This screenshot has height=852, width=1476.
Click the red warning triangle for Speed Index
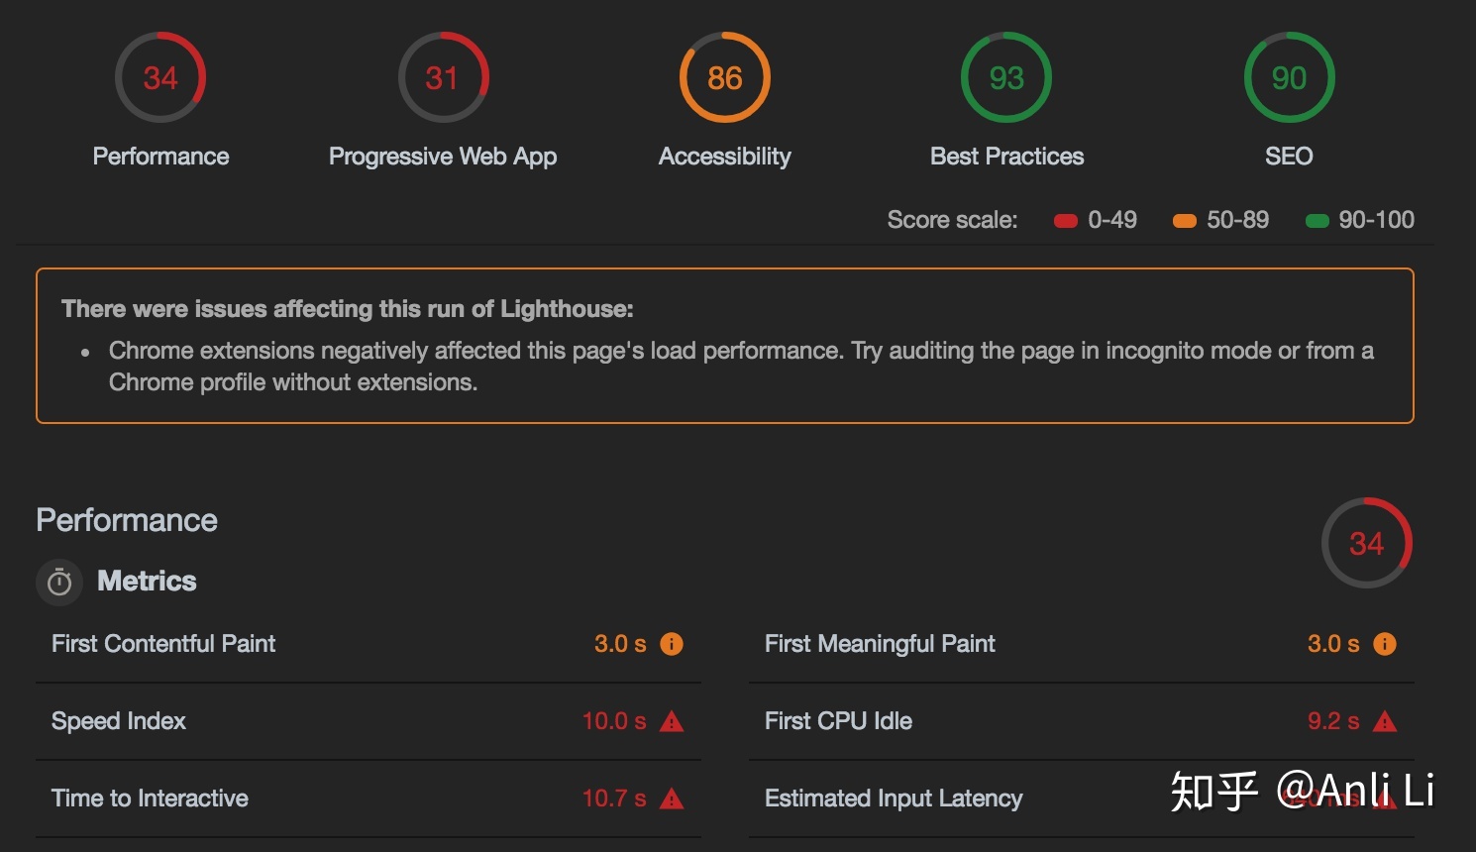point(672,721)
